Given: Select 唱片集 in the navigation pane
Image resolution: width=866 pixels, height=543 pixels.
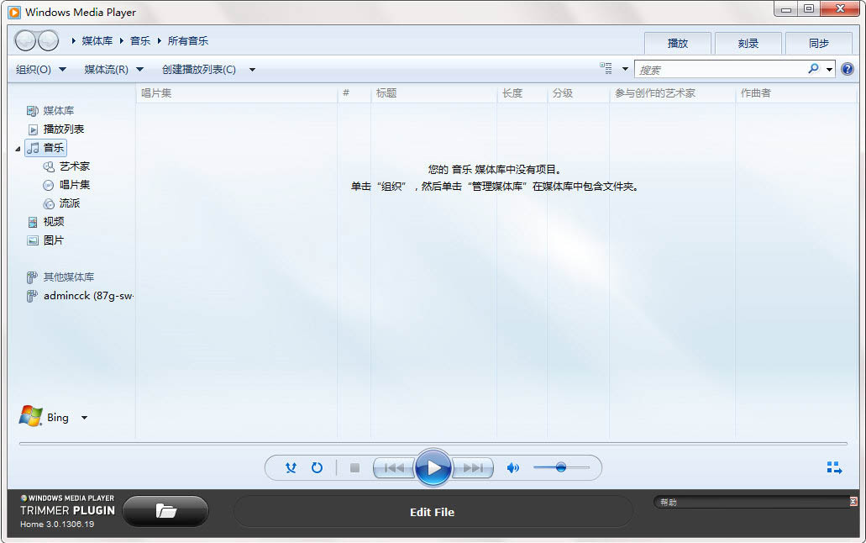Looking at the screenshot, I should 66,185.
